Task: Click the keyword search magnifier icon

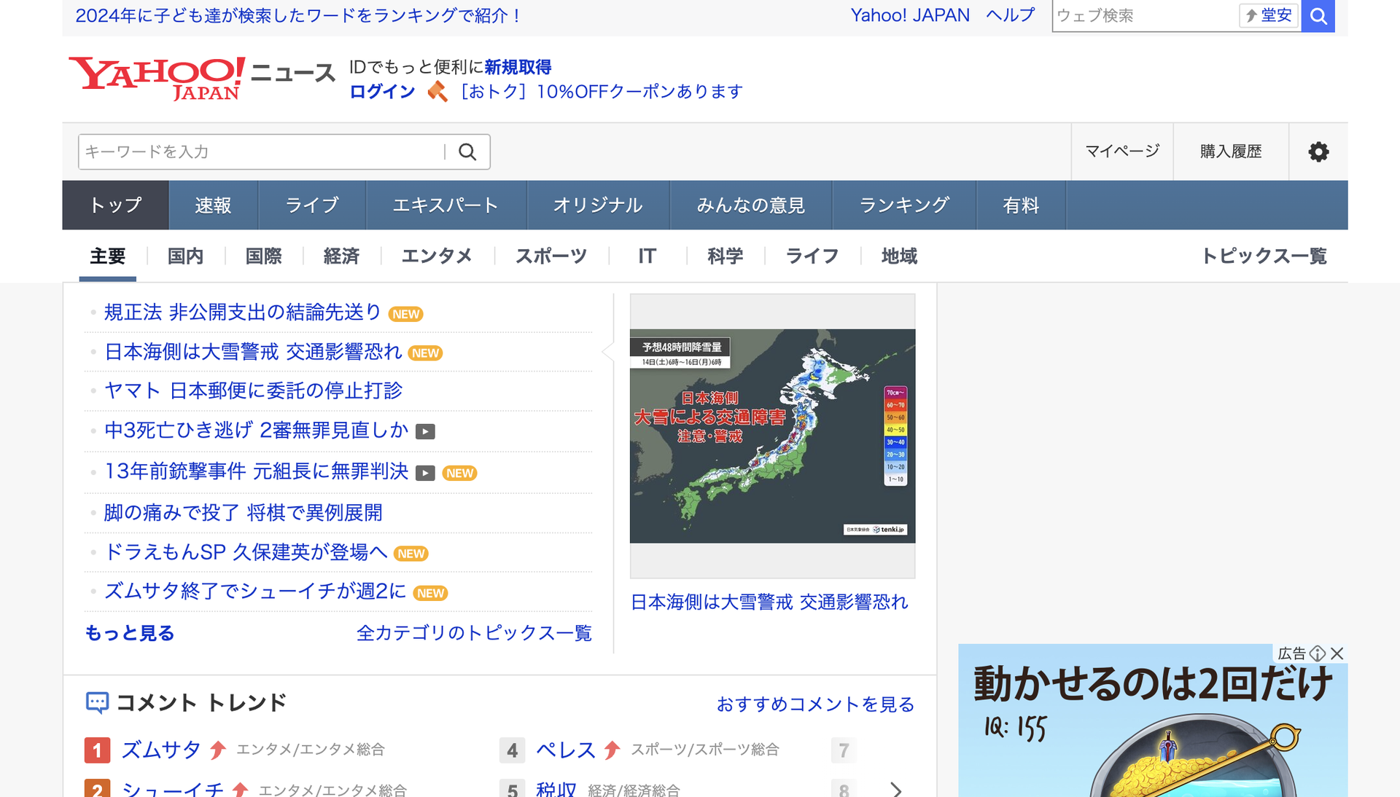Action: [x=467, y=152]
